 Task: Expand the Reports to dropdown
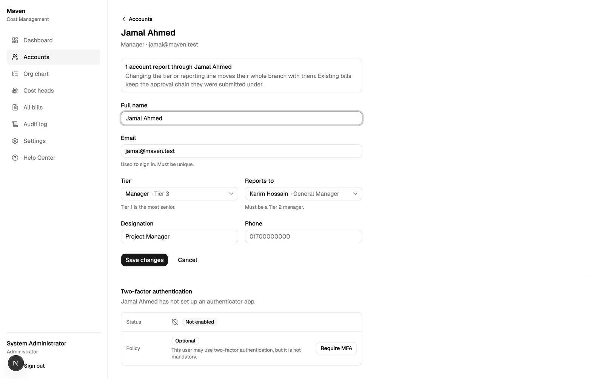point(304,194)
